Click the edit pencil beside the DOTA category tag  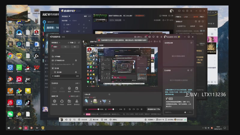tap(124, 20)
